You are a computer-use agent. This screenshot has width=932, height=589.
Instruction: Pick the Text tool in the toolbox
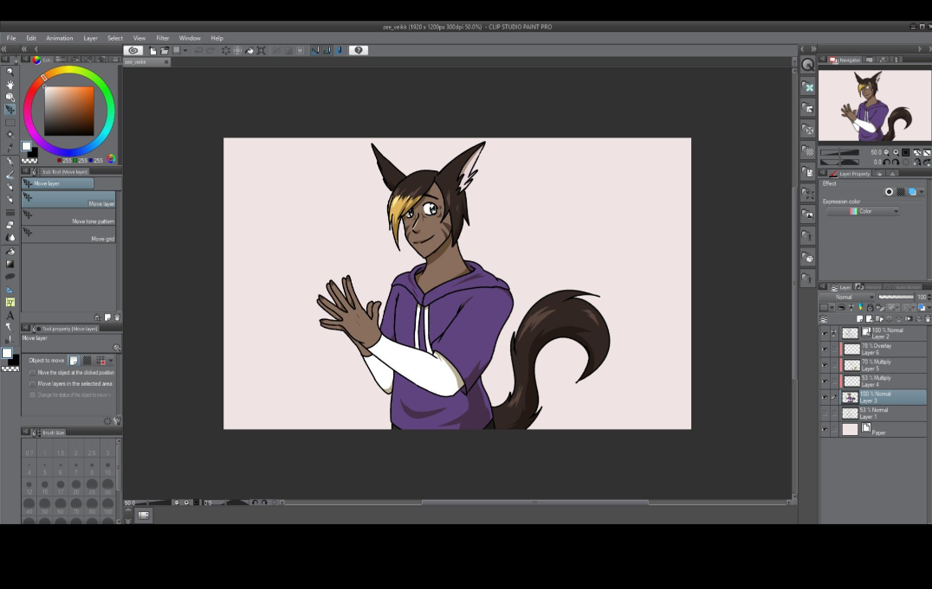pyautogui.click(x=10, y=315)
